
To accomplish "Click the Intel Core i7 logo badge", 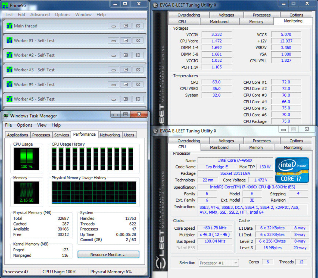I will coord(292,170).
